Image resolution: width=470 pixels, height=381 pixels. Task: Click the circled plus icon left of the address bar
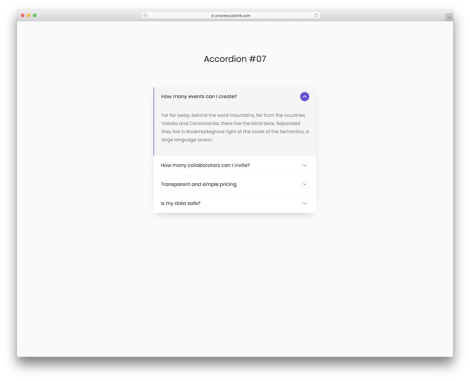point(145,15)
